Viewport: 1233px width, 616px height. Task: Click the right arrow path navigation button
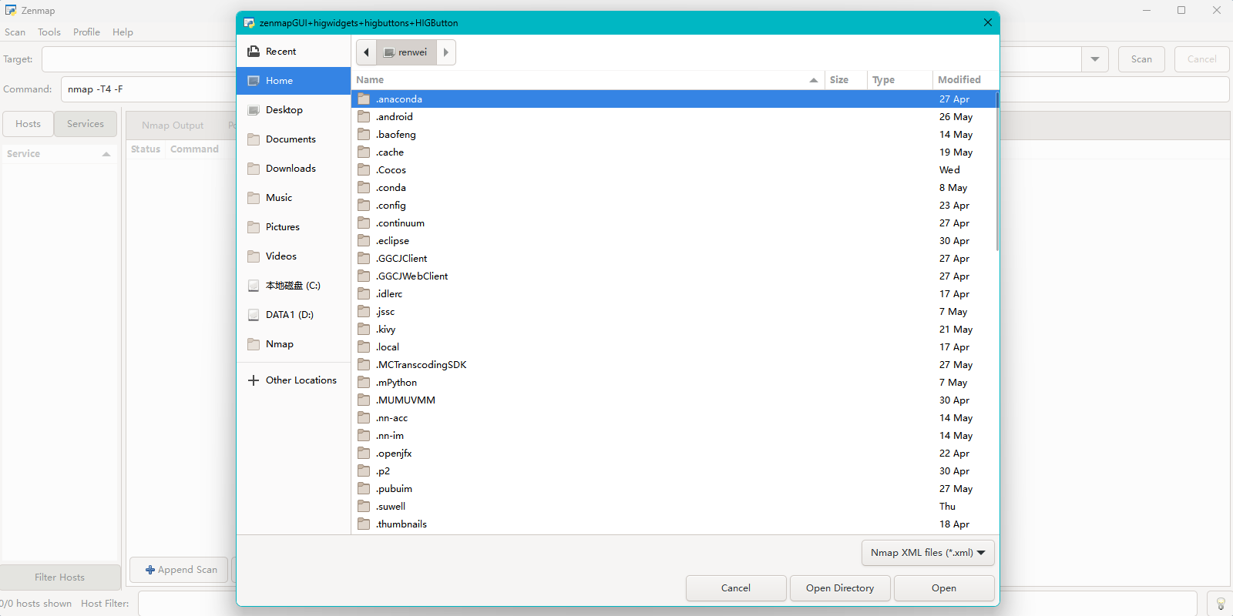coord(446,52)
